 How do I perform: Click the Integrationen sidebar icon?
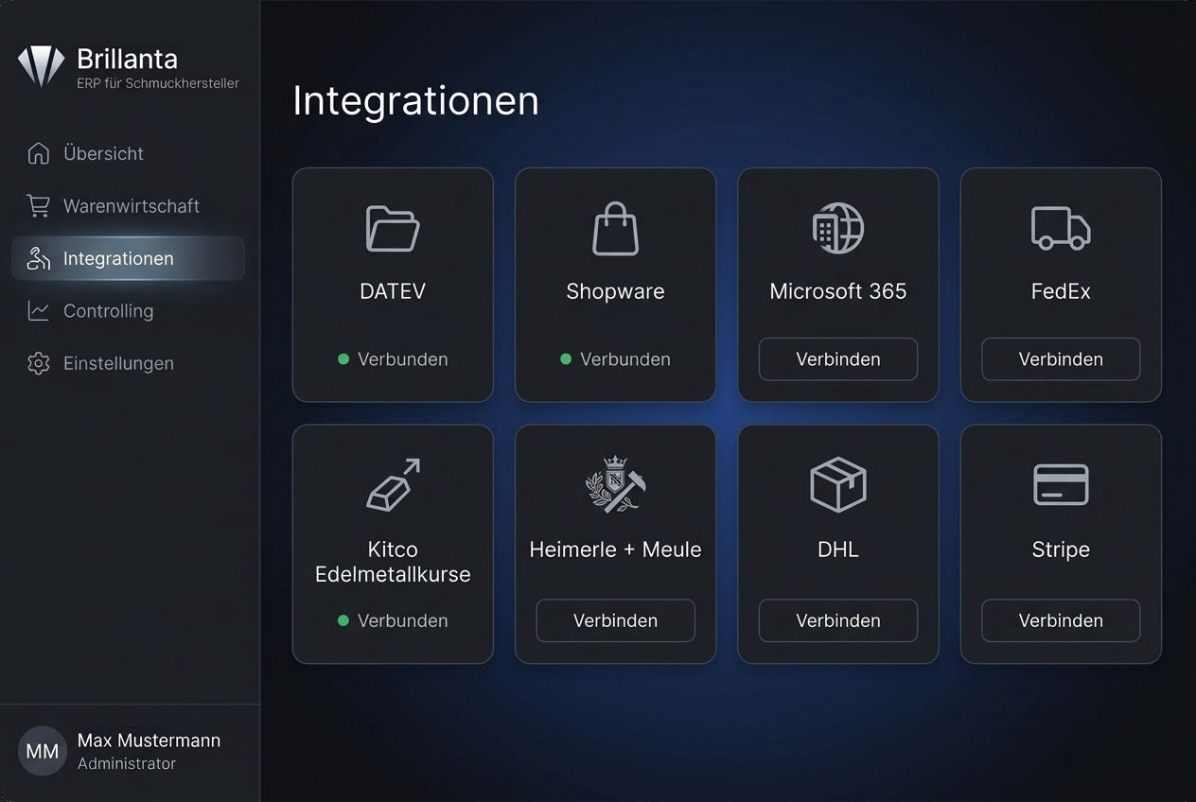coord(39,258)
